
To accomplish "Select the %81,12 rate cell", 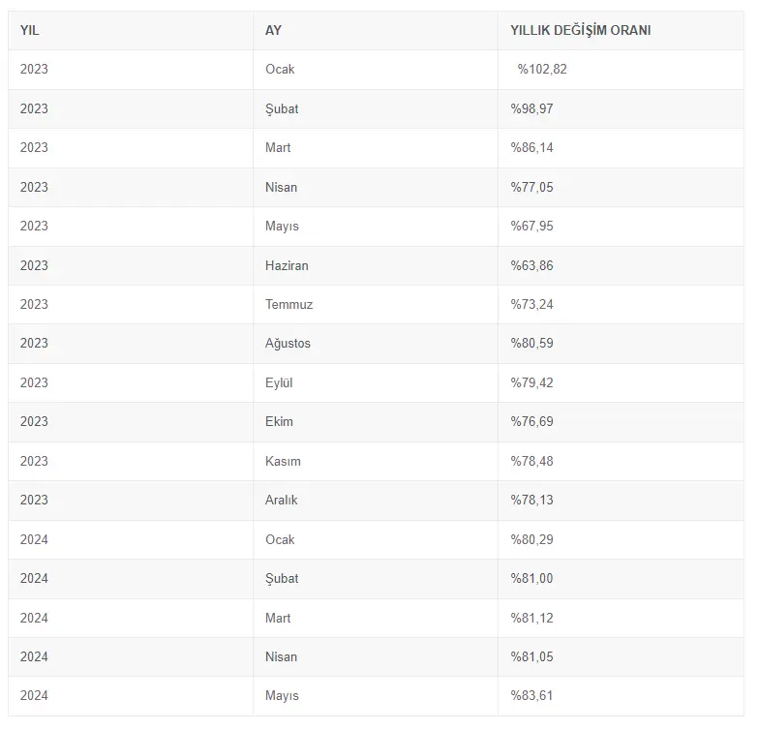I will 621,618.
